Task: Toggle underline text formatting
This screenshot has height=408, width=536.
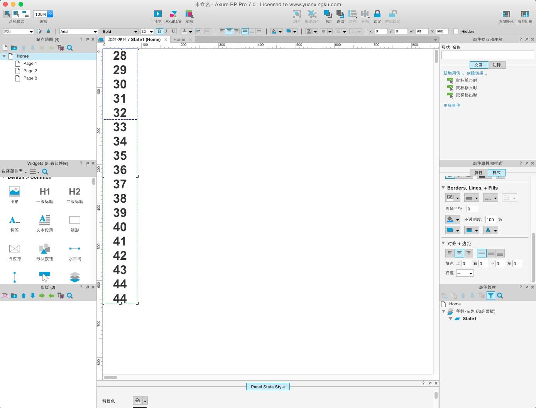Action: click(x=173, y=31)
